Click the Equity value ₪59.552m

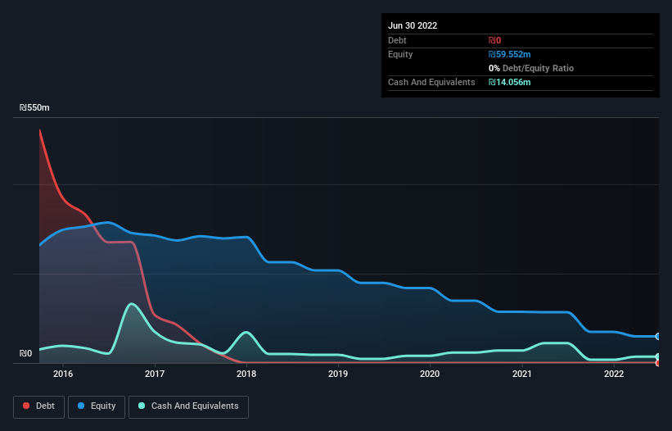(510, 54)
